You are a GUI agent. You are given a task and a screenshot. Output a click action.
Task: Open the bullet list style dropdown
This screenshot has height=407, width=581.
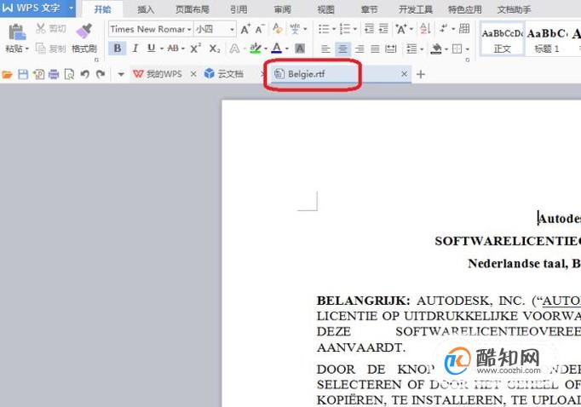(x=334, y=29)
